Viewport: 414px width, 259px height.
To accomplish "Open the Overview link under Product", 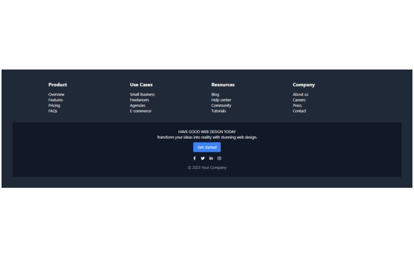I will [x=56, y=94].
